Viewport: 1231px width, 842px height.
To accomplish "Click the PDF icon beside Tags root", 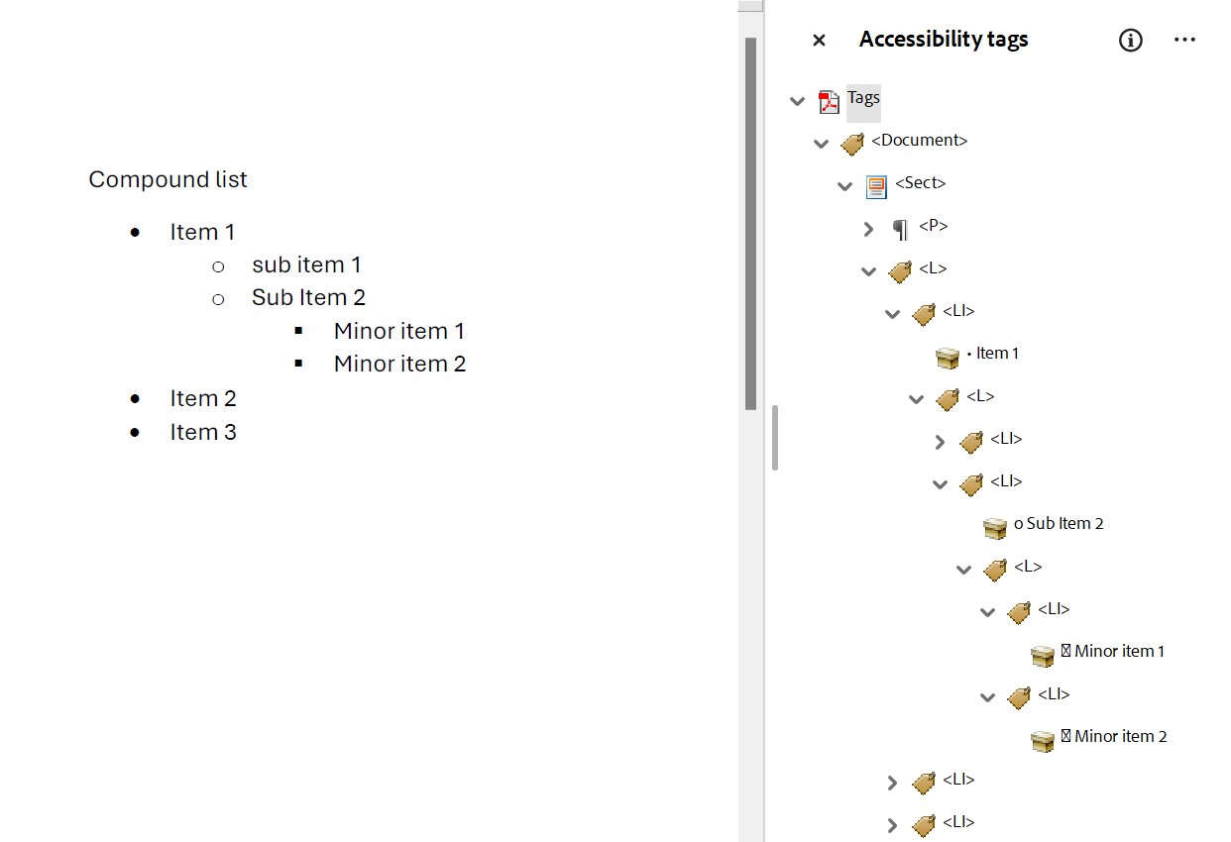I will (828, 101).
